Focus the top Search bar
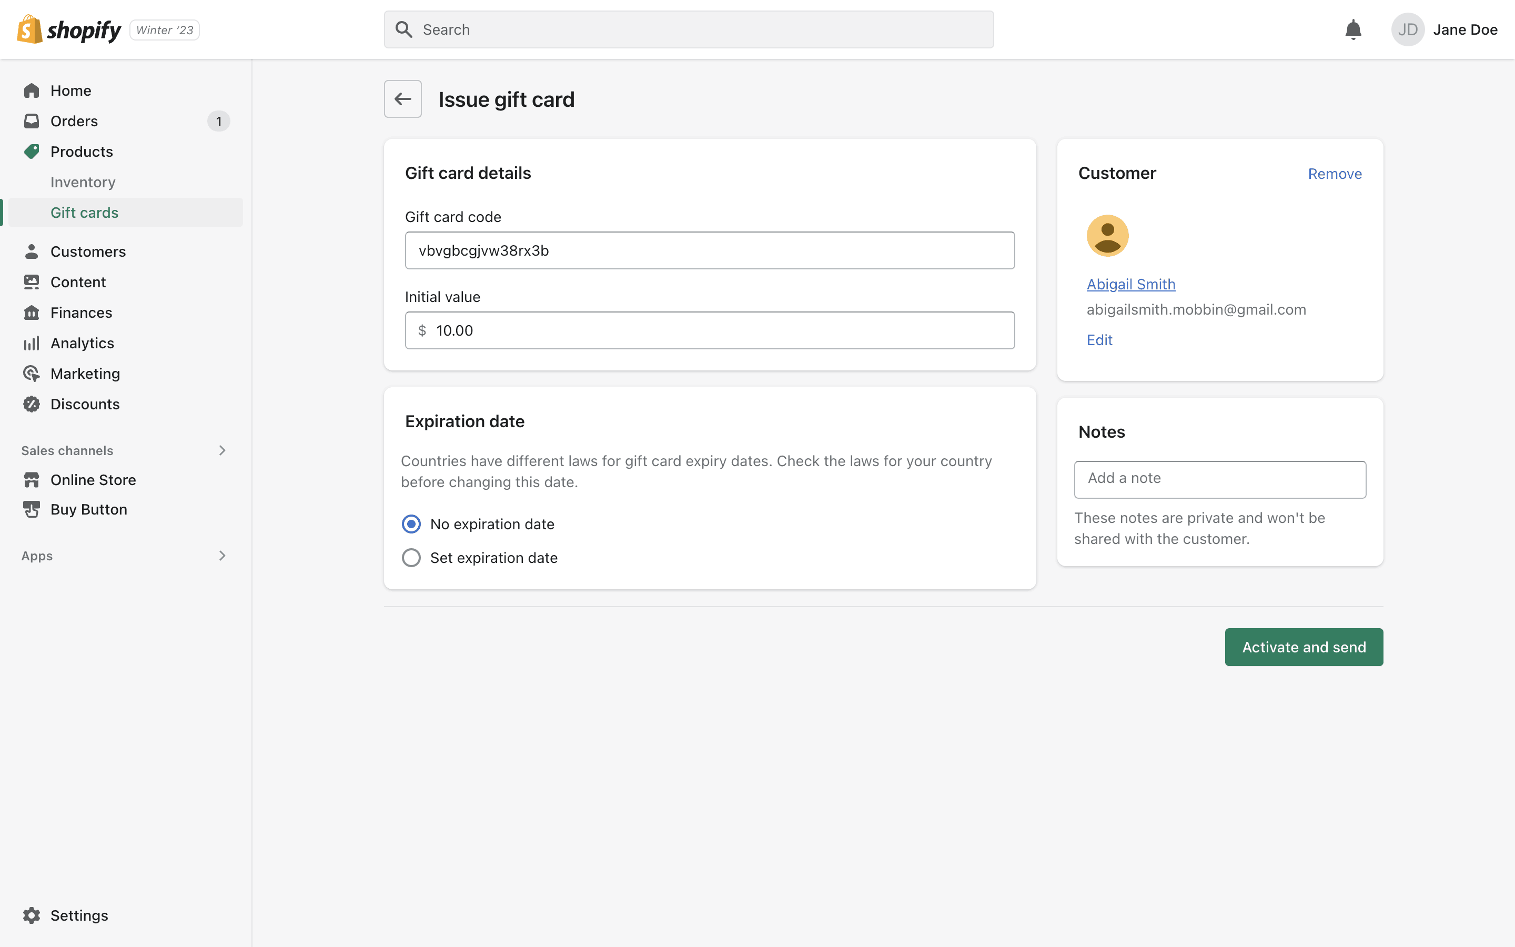Viewport: 1515px width, 947px height. coord(689,29)
